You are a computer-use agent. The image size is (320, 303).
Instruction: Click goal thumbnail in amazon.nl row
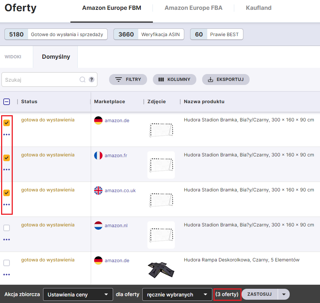[x=161, y=235]
